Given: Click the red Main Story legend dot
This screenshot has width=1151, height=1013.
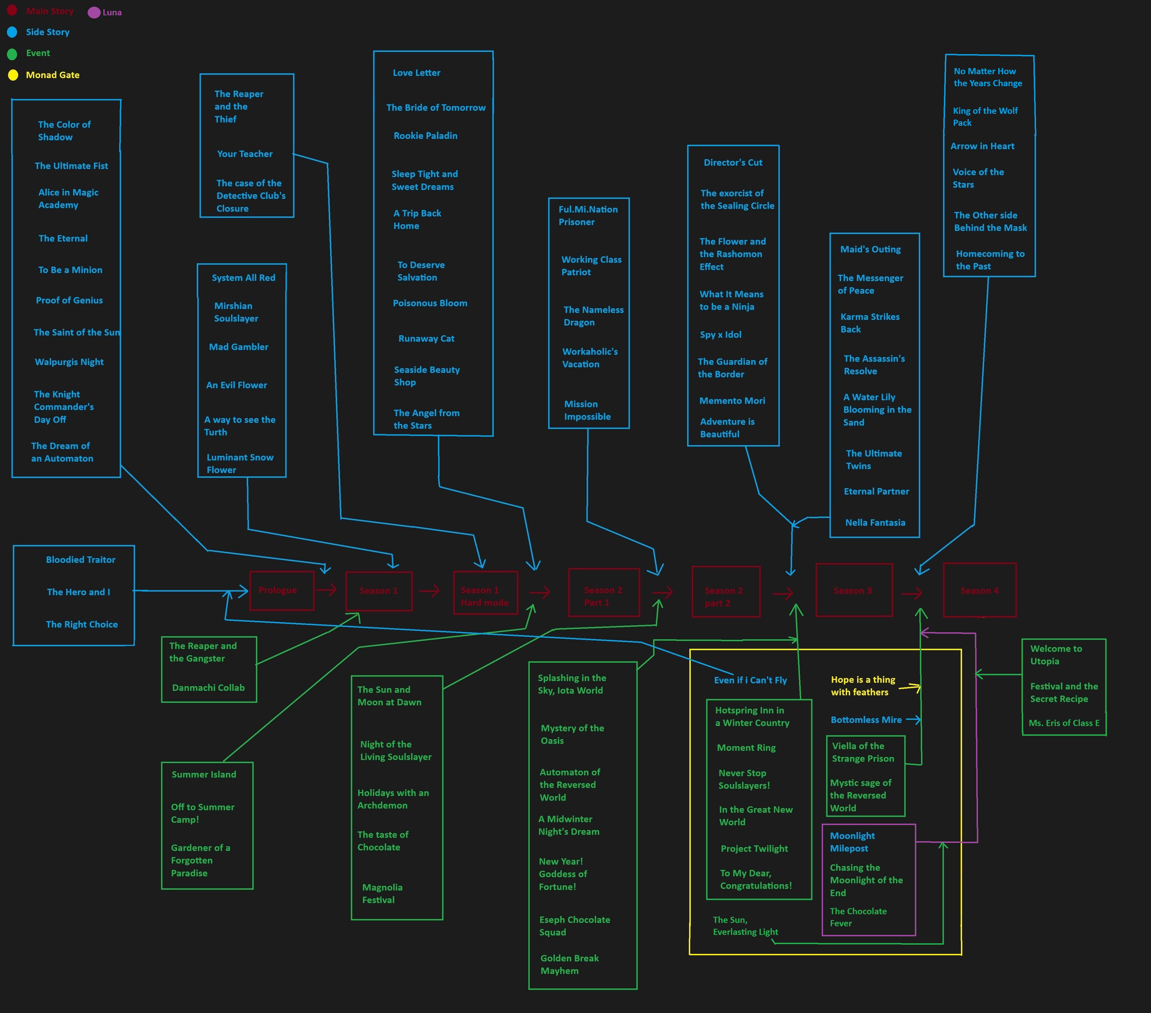Looking at the screenshot, I should (12, 10).
